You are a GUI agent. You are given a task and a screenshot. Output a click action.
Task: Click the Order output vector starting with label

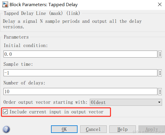[x=45, y=102]
